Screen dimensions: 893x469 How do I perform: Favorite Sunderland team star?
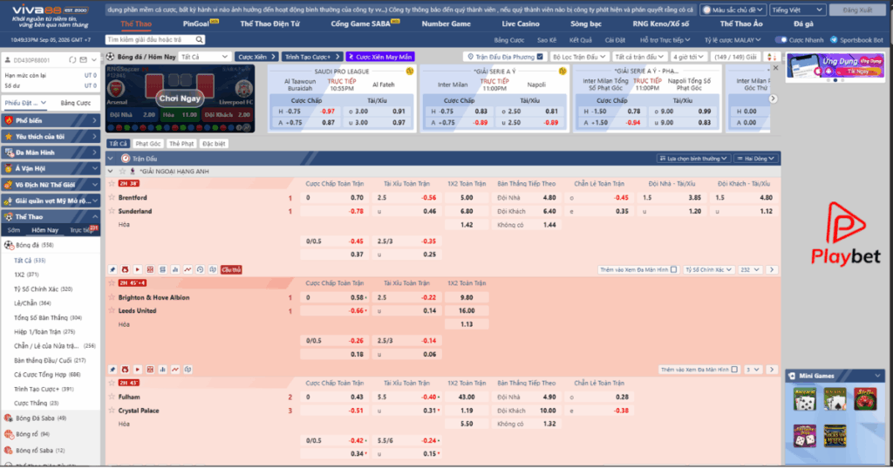pos(112,211)
